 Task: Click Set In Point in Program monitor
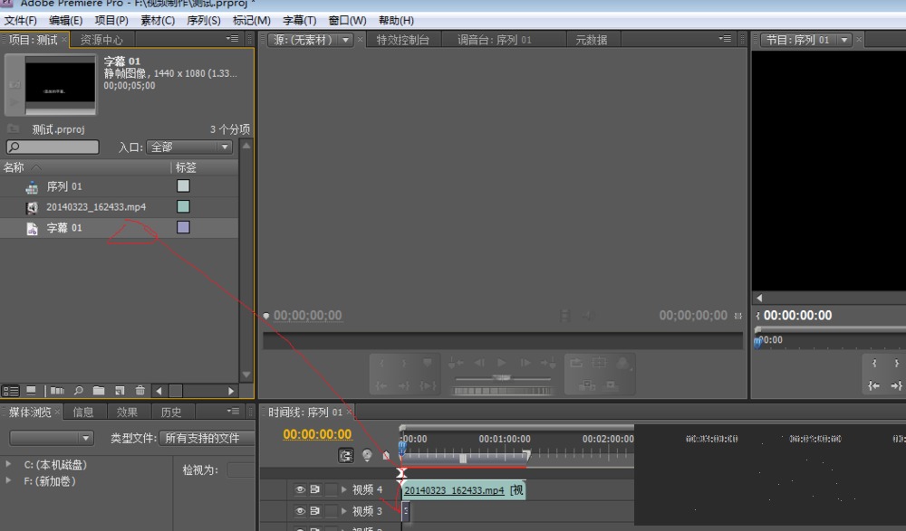click(874, 363)
